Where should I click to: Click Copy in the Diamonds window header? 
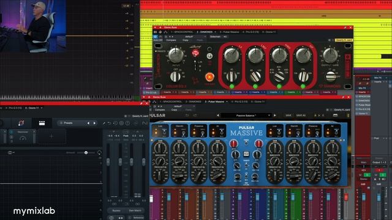pos(186,40)
